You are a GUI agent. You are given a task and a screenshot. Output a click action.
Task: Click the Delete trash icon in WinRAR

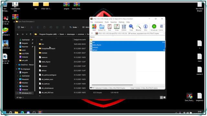124,27
